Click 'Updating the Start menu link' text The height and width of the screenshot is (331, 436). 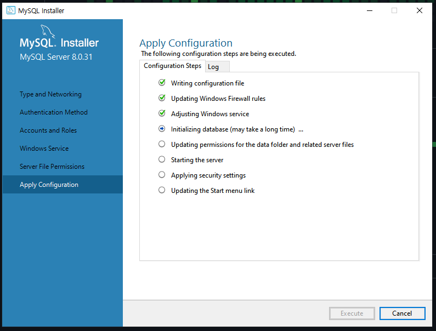pos(213,191)
